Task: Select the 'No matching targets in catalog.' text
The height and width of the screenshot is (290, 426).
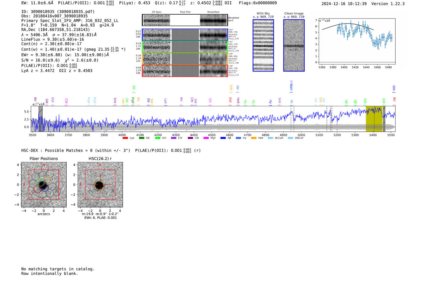Action: point(58,269)
